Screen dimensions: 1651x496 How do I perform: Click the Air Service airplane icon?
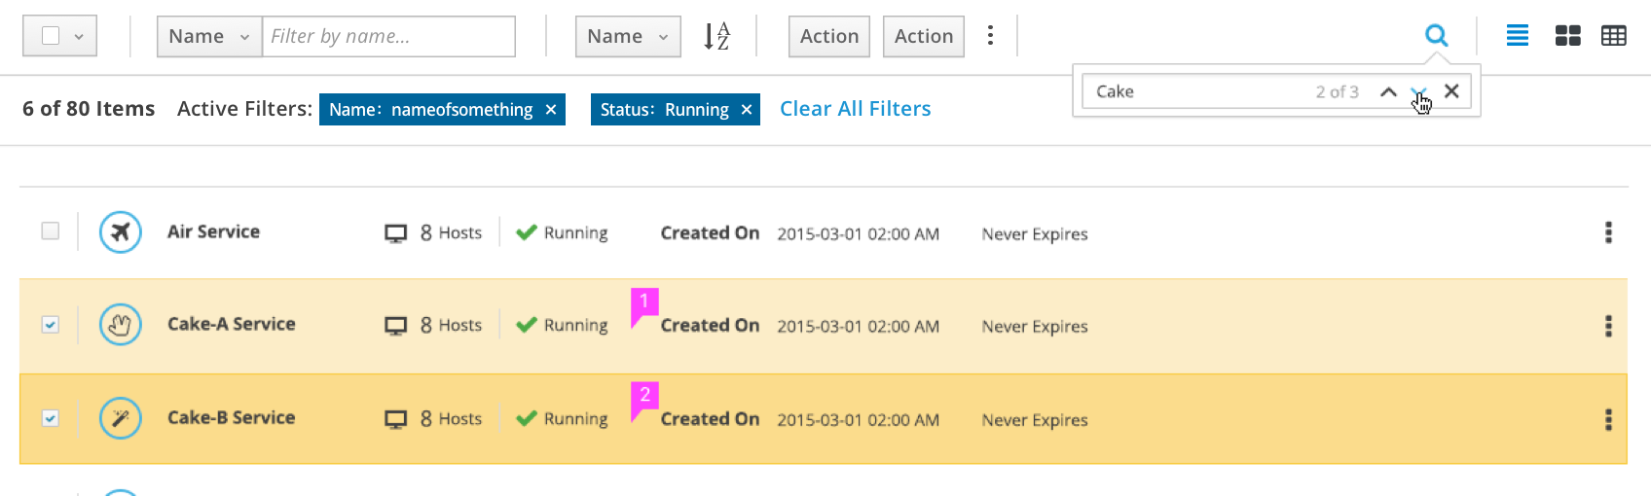point(121,232)
